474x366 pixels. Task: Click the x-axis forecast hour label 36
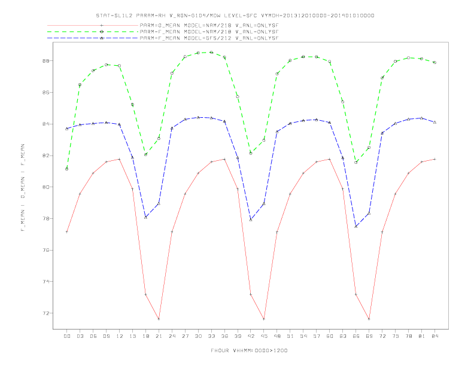pyautogui.click(x=224, y=336)
